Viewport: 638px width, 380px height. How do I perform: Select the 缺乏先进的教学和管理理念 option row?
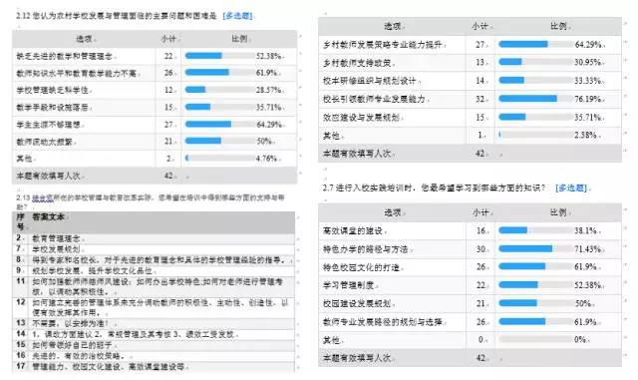(155, 56)
